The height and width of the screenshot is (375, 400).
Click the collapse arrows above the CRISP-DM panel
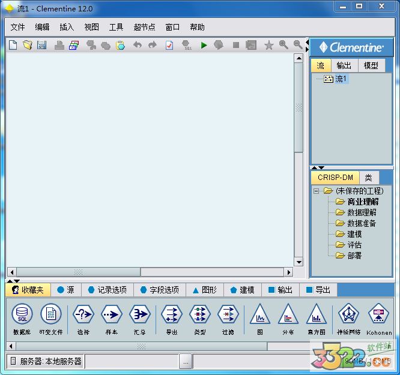tap(318, 167)
